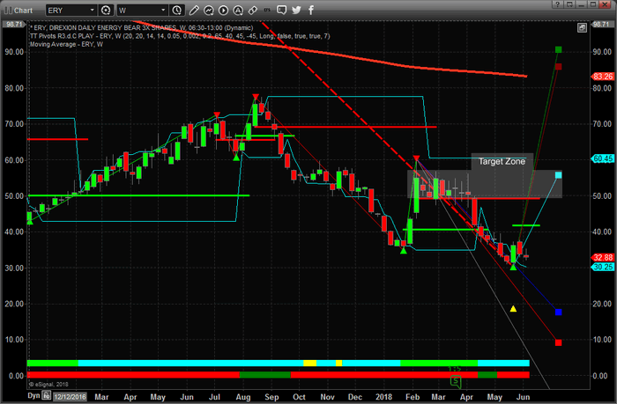This screenshot has width=617, height=404.
Task: Open the chat message bubble icon
Action: (x=281, y=11)
